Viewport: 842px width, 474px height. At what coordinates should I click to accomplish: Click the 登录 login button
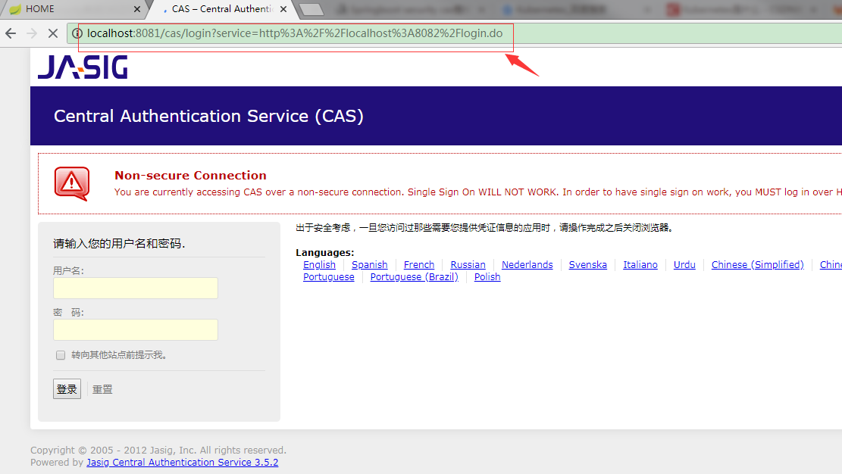point(67,389)
